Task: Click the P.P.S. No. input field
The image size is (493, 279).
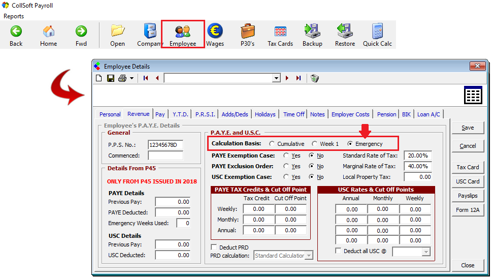Action: [166, 145]
